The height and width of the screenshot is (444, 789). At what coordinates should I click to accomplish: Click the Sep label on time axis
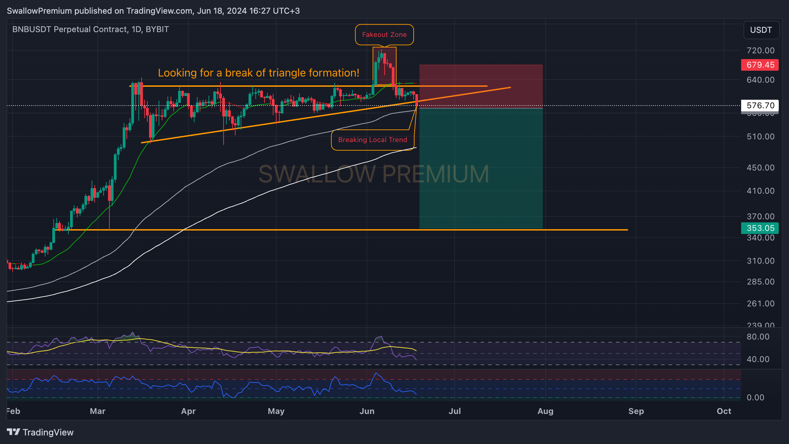[636, 411]
